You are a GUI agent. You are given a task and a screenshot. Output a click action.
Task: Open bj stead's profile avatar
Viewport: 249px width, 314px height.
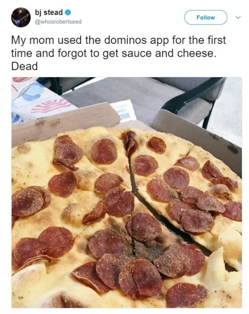pyautogui.click(x=21, y=17)
